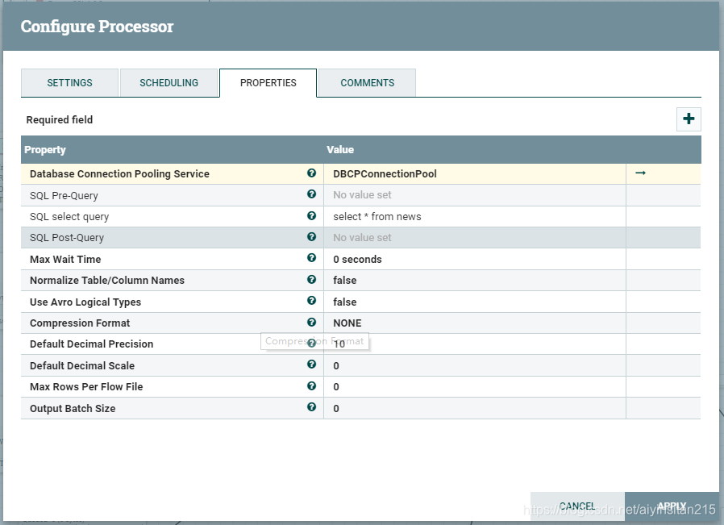This screenshot has height=525, width=724.
Task: Select 'SQL Post-Query' property name
Action: coord(67,238)
